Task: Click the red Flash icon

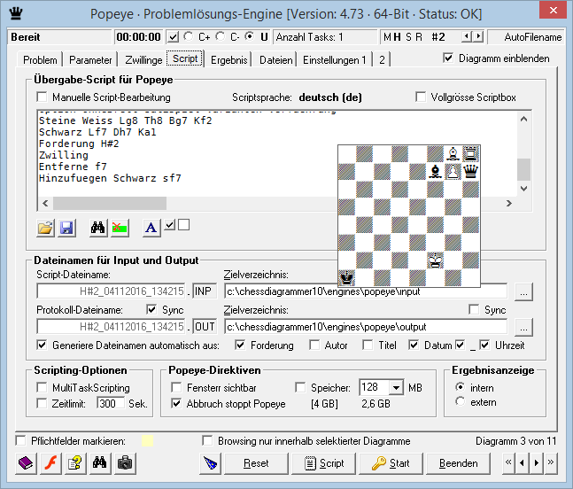Action: [50, 463]
